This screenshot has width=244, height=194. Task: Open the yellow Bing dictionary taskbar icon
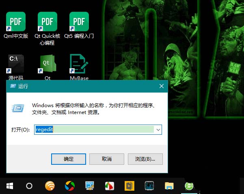coord(130,186)
